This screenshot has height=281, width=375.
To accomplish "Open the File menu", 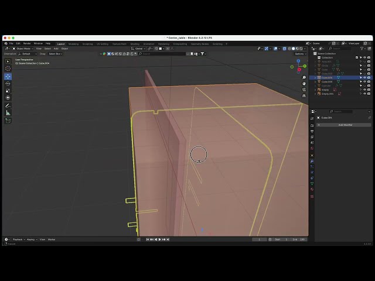I will [11, 44].
